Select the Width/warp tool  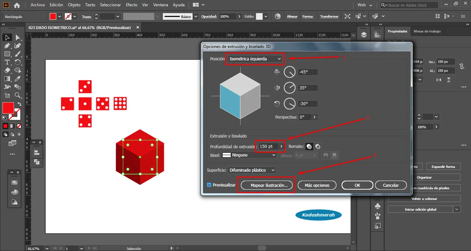[7, 87]
